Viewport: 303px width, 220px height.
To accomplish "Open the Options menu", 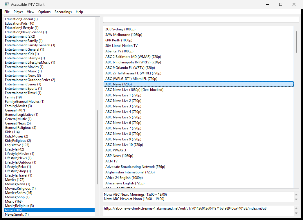I will (x=44, y=12).
